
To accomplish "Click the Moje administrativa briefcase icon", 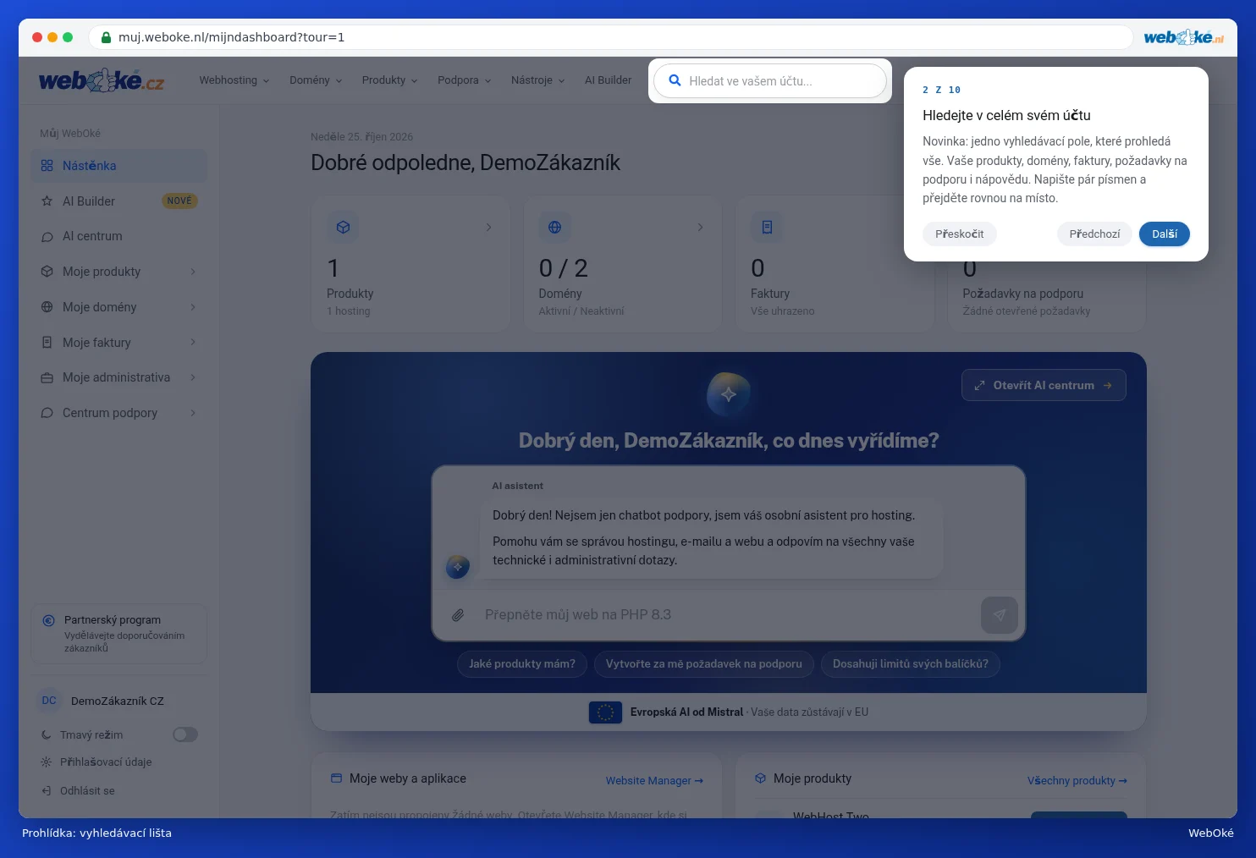I will (47, 378).
